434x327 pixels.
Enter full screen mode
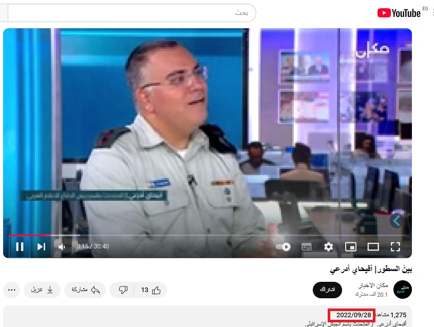(x=395, y=246)
